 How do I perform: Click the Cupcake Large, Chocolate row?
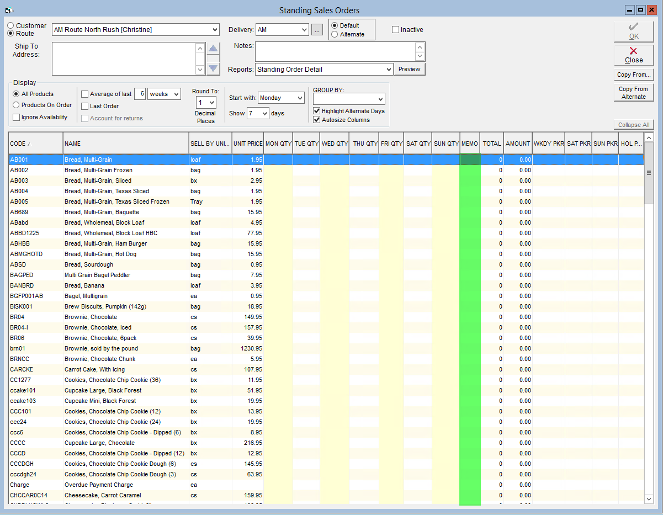[326, 443]
